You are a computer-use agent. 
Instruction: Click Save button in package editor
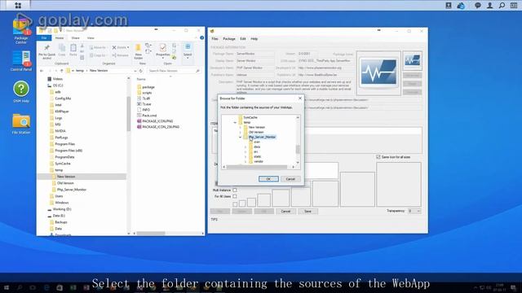[307, 212]
